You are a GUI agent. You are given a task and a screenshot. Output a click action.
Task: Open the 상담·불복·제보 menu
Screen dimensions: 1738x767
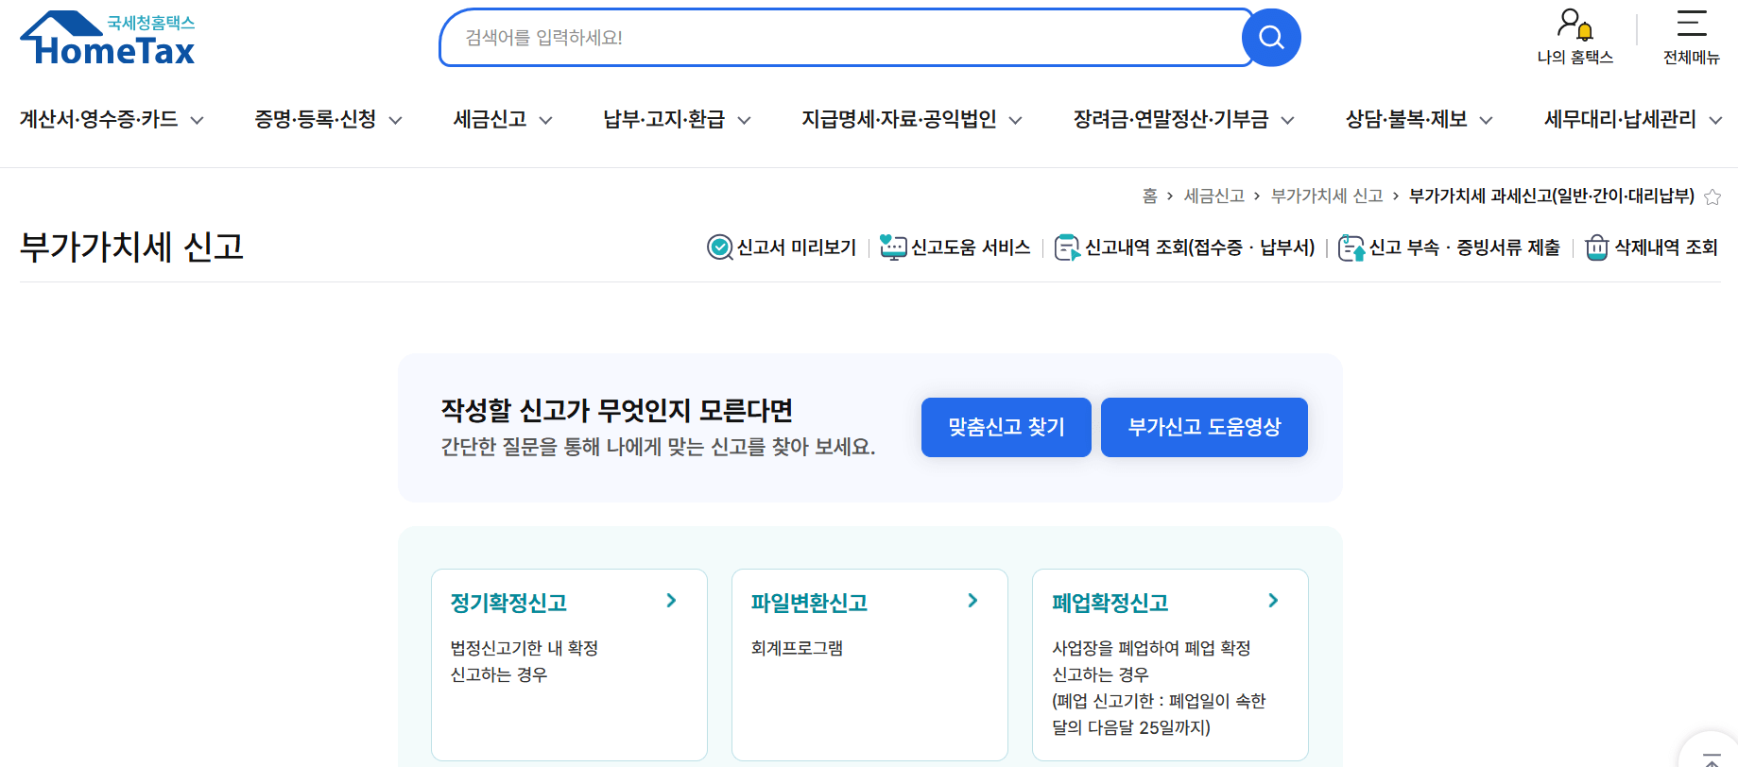coord(1406,119)
